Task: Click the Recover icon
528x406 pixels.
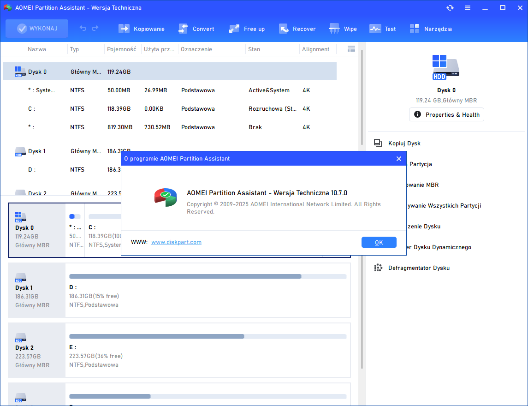Action: click(284, 29)
